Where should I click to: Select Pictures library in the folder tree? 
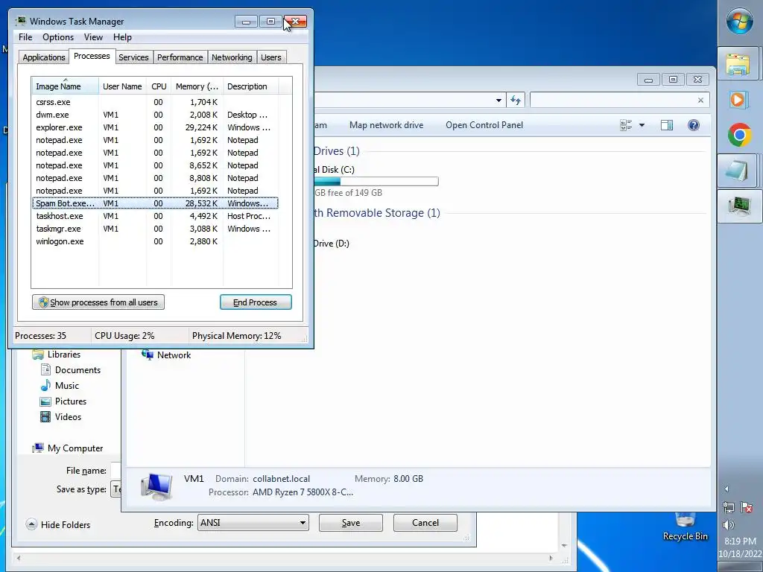[63, 401]
